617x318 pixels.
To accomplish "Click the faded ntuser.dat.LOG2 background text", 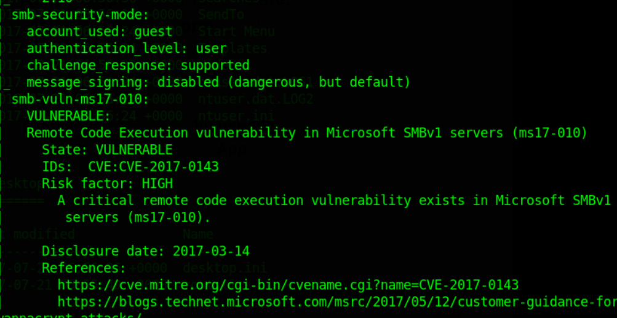I will [255, 99].
